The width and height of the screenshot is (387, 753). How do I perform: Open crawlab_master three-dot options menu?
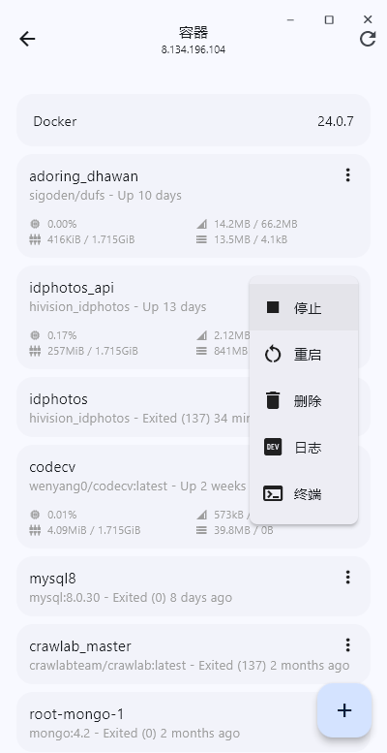click(x=347, y=645)
